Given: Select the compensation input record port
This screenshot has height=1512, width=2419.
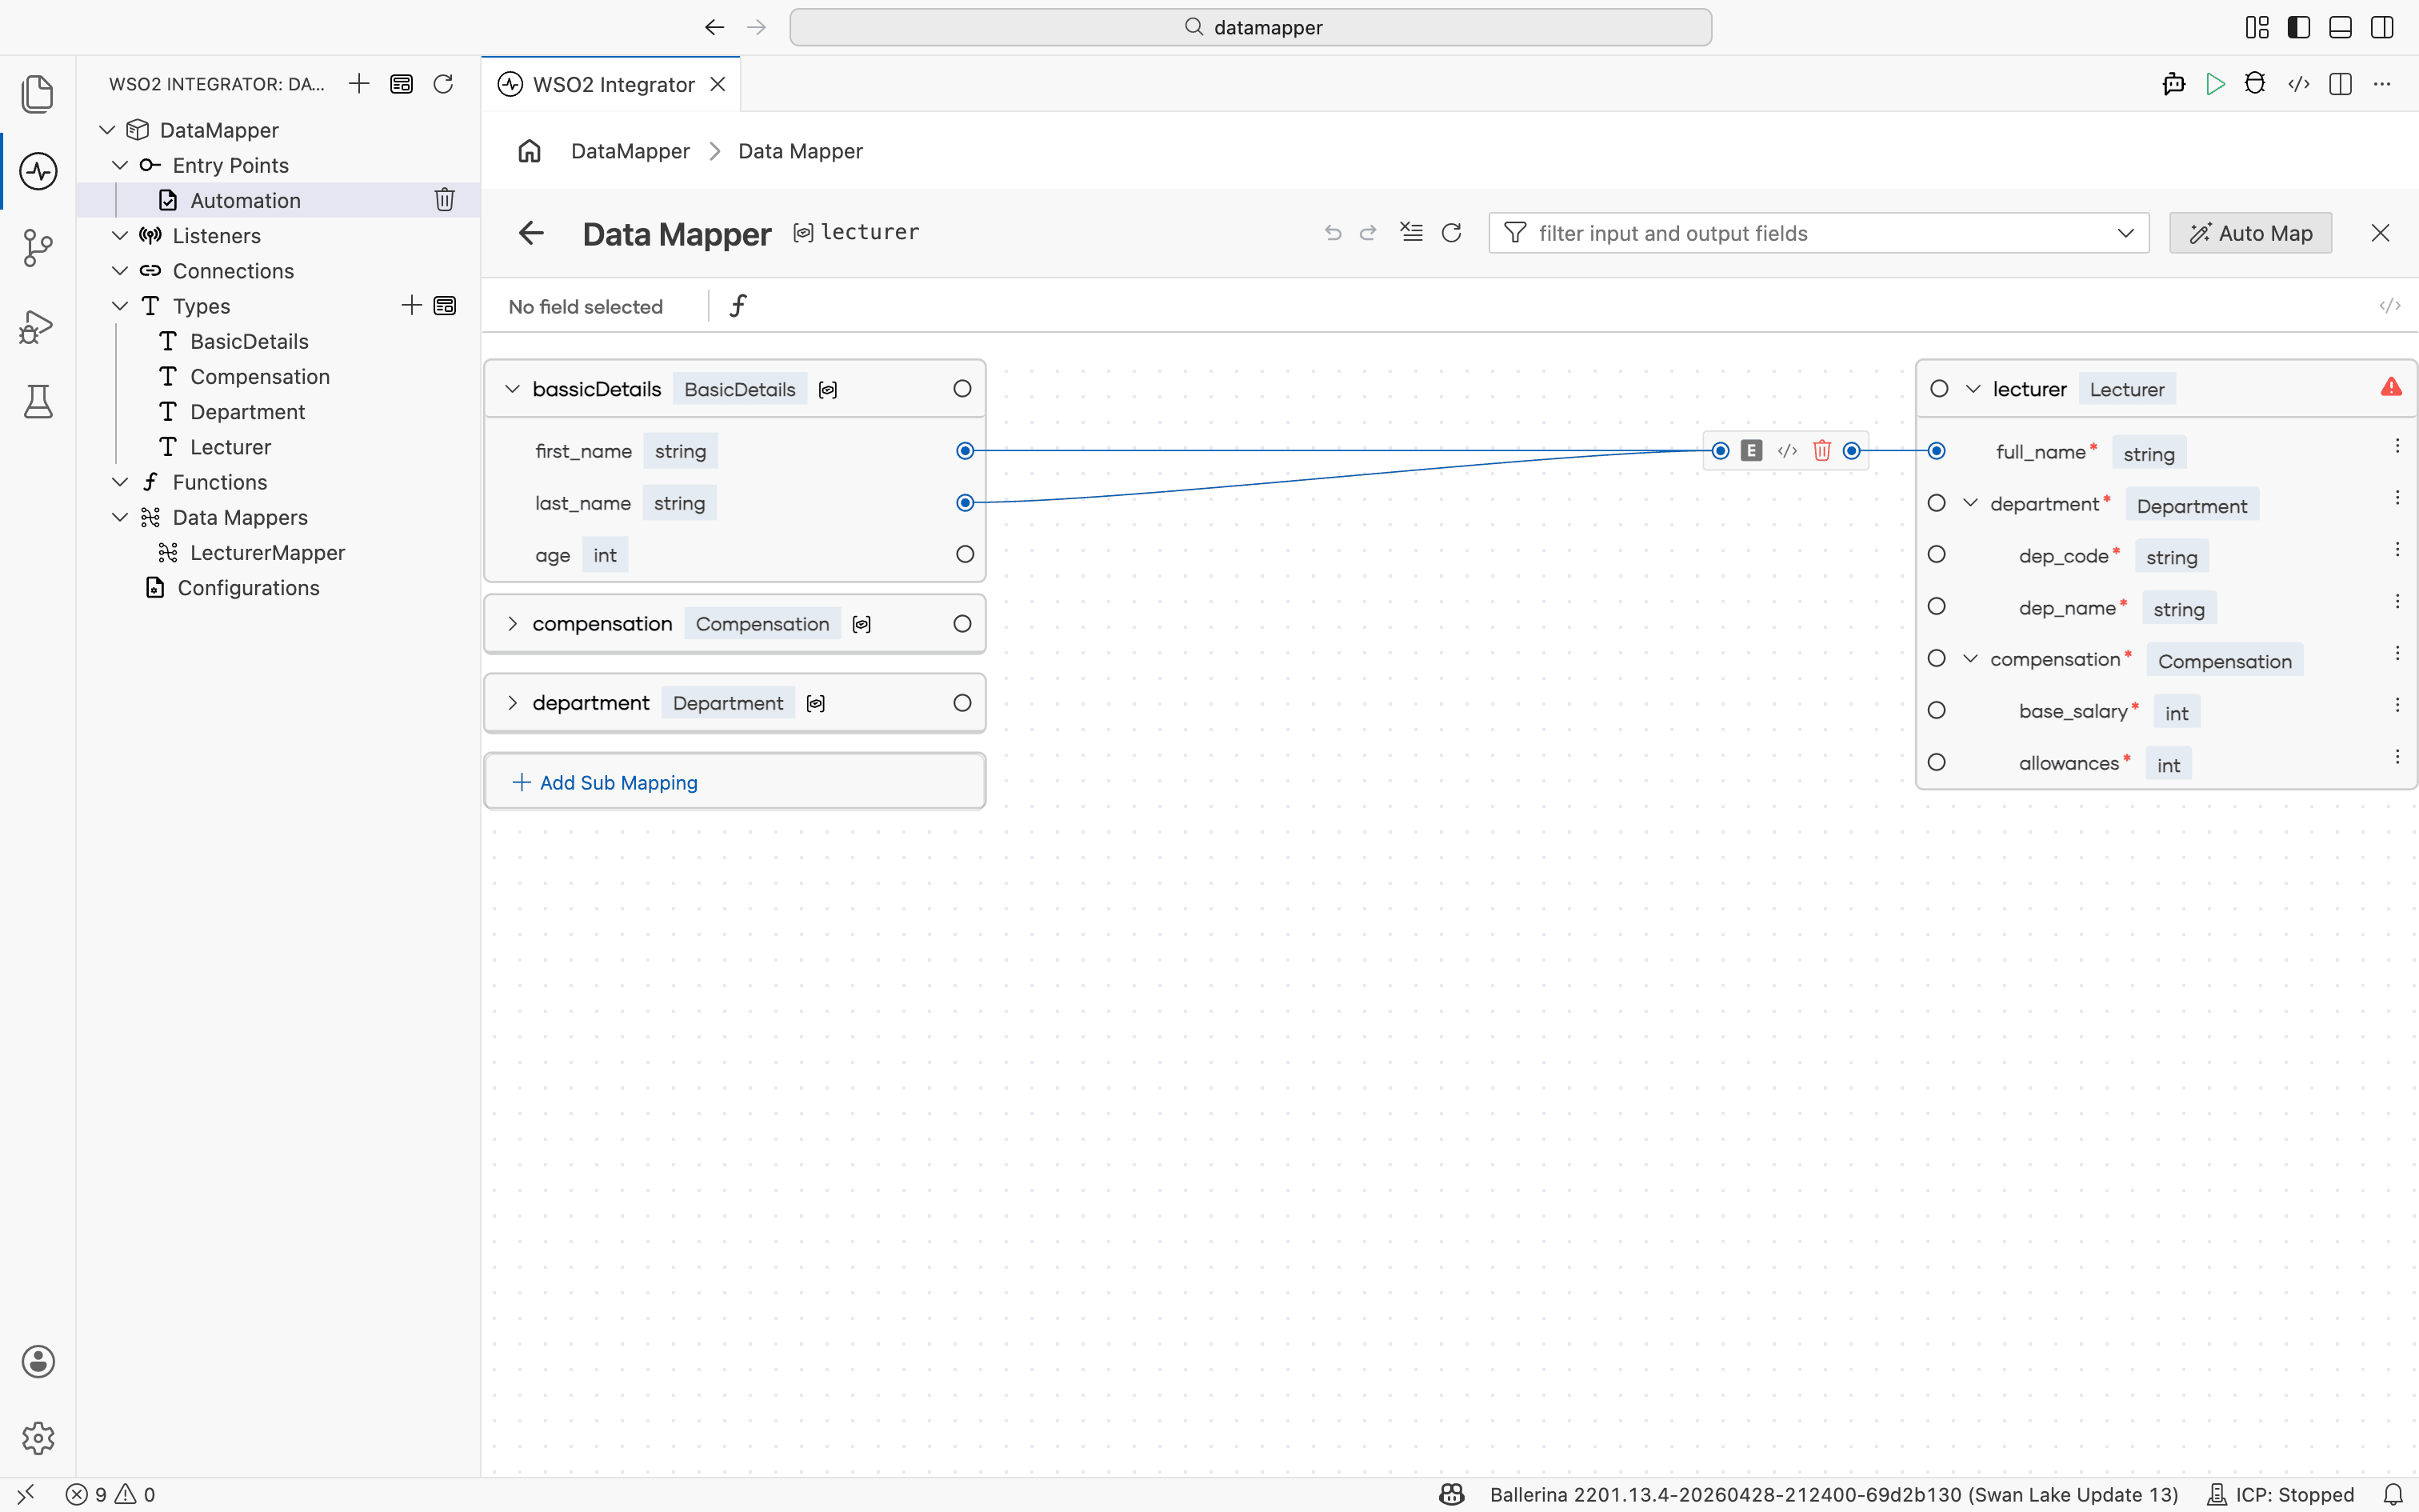Looking at the screenshot, I should click(x=962, y=624).
